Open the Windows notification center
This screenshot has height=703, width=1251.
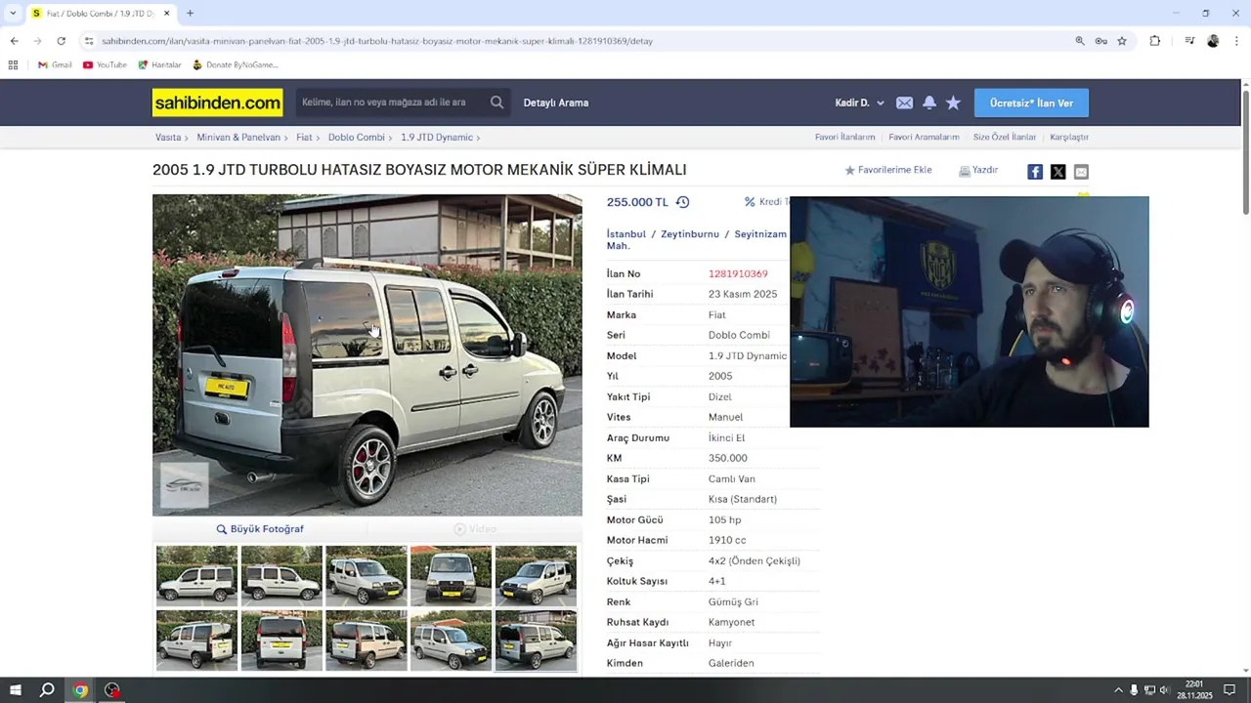[1229, 690]
